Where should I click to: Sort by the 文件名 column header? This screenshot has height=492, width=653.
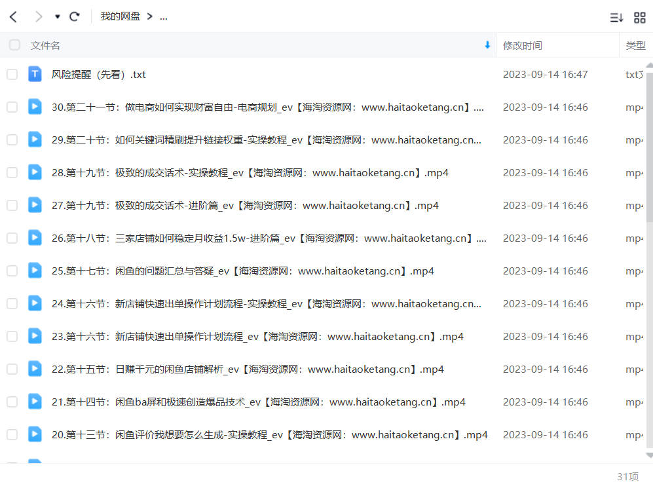coord(45,45)
